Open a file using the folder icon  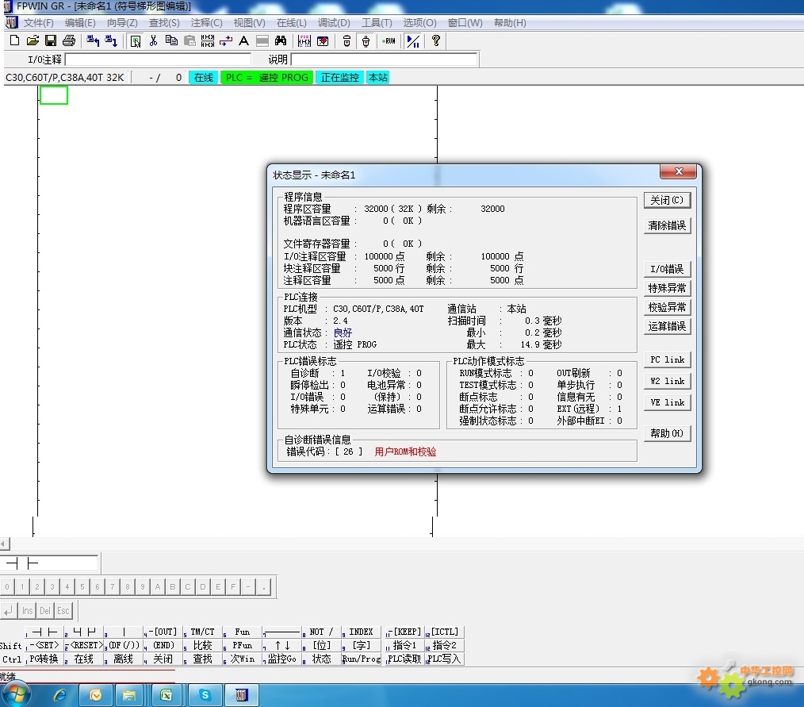click(33, 41)
